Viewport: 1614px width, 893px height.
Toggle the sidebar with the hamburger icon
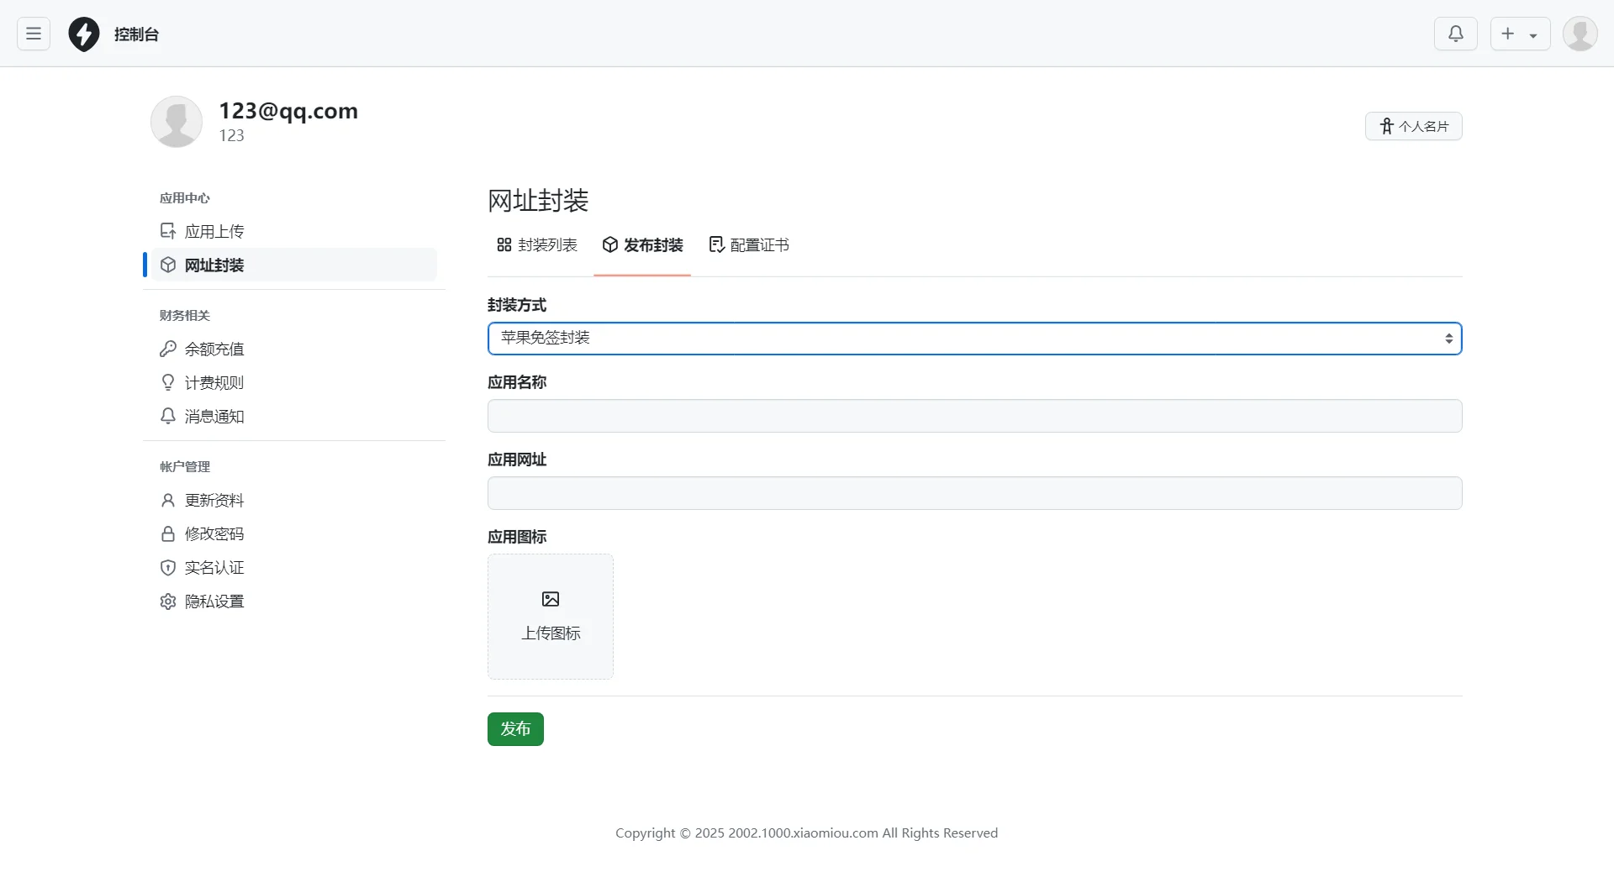pos(33,34)
